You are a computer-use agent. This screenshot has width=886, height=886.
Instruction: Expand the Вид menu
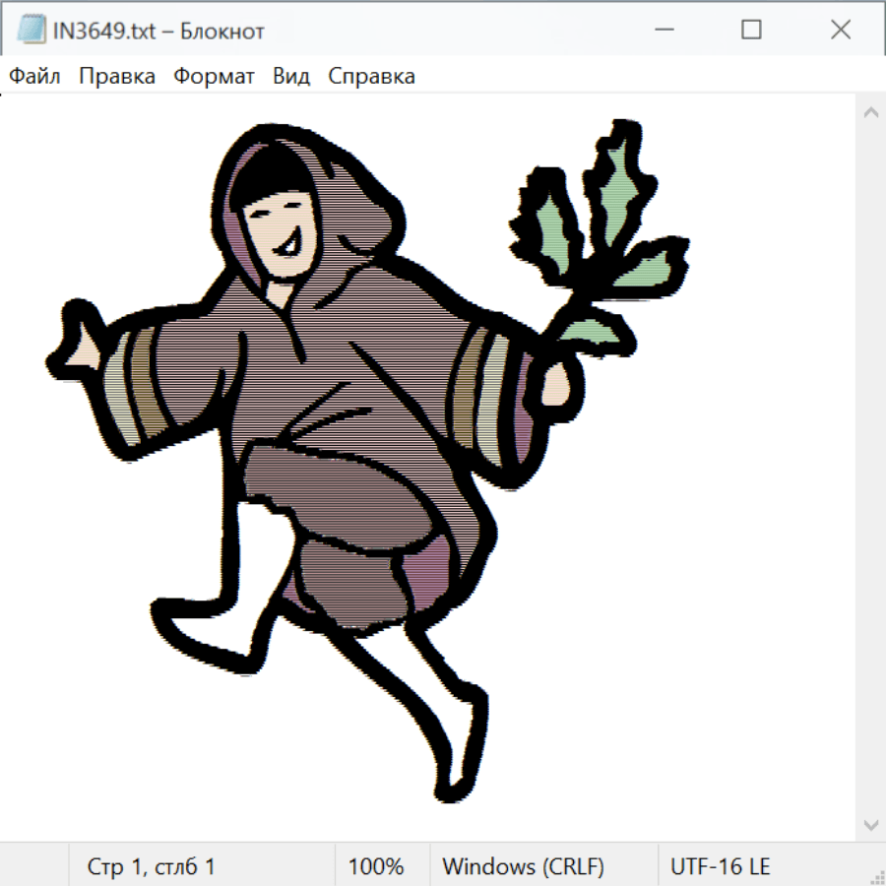(291, 77)
